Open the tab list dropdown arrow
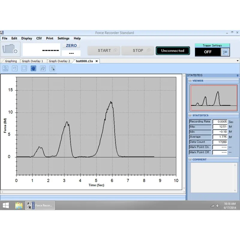This screenshot has width=240, height=240. click(x=237, y=61)
